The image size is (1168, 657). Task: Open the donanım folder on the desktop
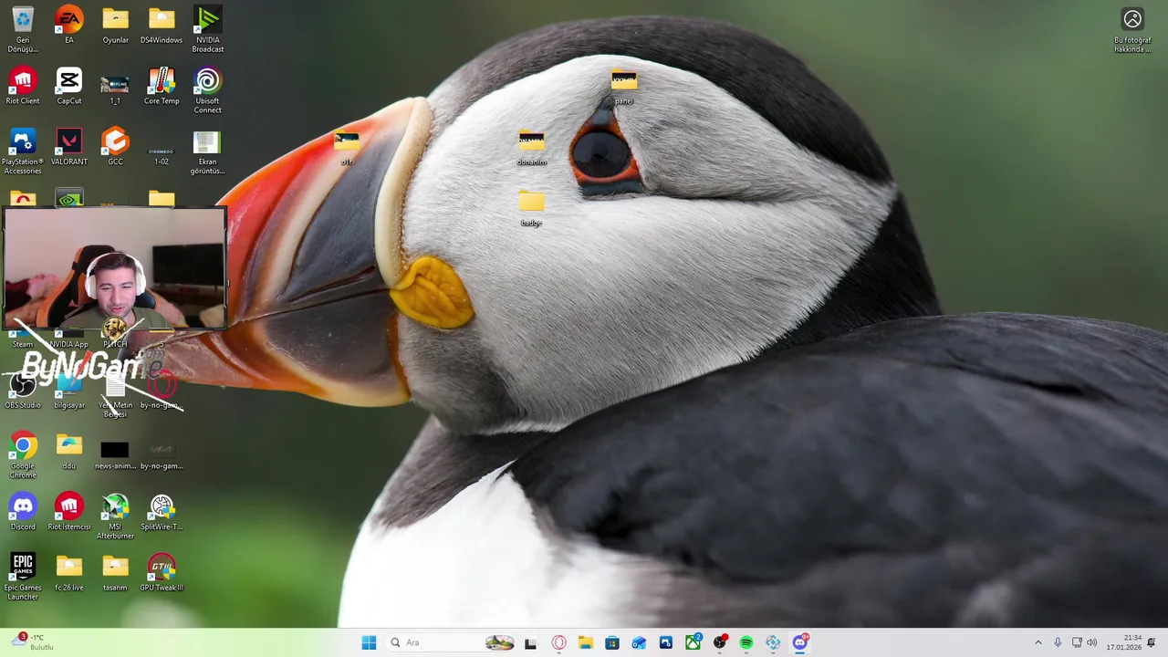click(x=532, y=147)
